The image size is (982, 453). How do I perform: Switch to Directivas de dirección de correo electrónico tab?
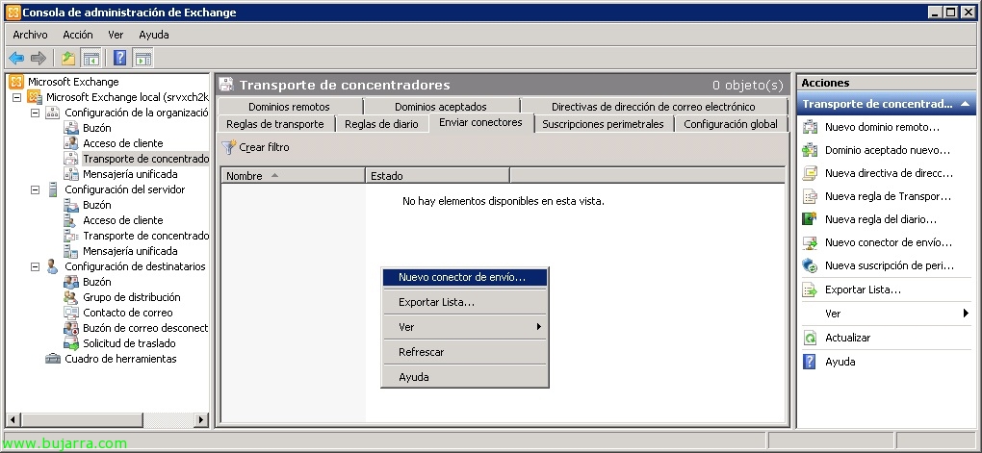653,107
